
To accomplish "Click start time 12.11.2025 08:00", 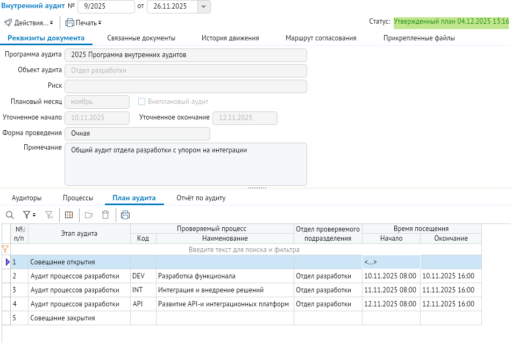I will (391, 304).
